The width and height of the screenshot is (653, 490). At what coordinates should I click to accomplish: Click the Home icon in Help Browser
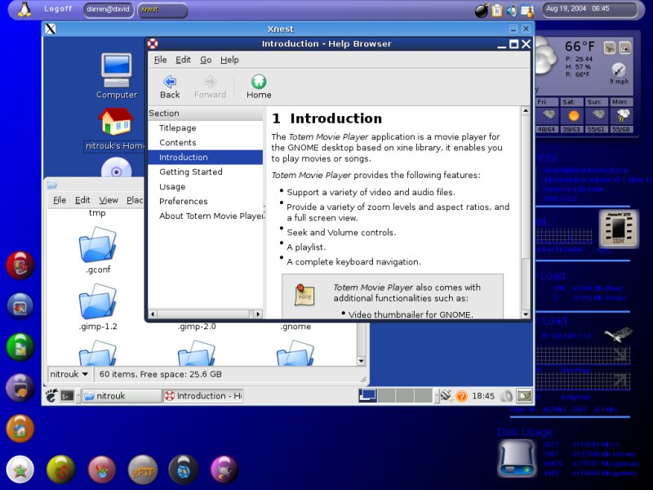pyautogui.click(x=259, y=82)
